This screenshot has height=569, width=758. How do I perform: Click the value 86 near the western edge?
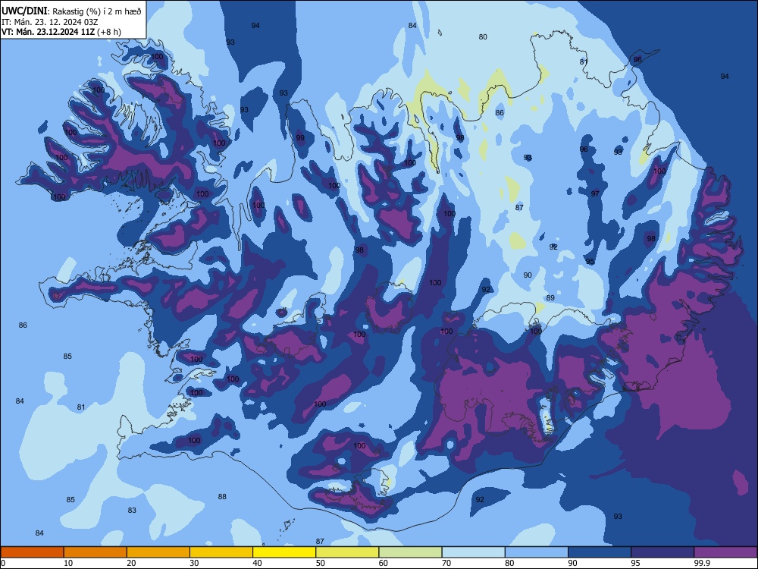click(x=23, y=325)
